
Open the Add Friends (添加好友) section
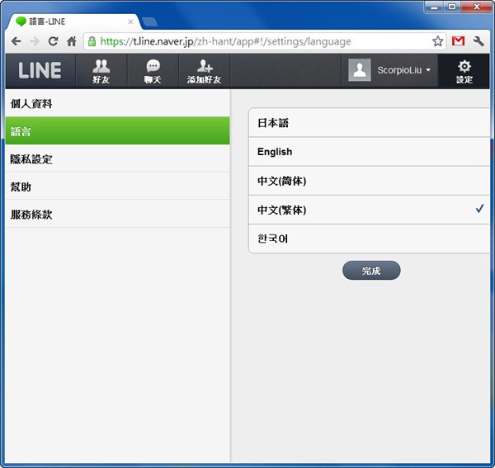coord(205,71)
